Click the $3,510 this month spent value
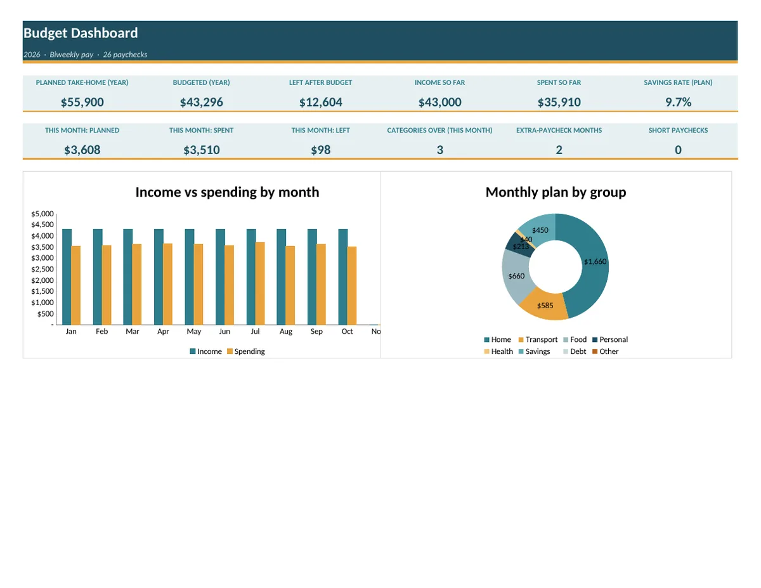This screenshot has height=588, width=761. 201,150
